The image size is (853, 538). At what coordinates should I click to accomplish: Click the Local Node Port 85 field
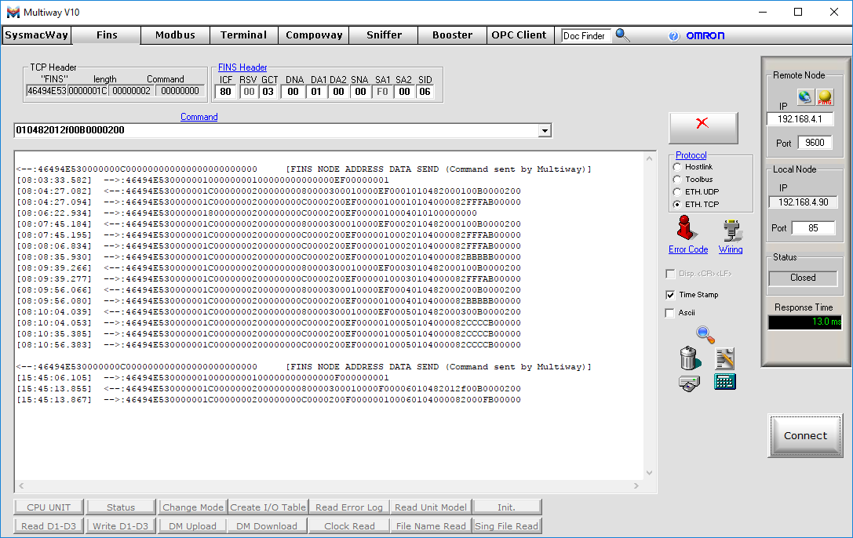click(813, 228)
